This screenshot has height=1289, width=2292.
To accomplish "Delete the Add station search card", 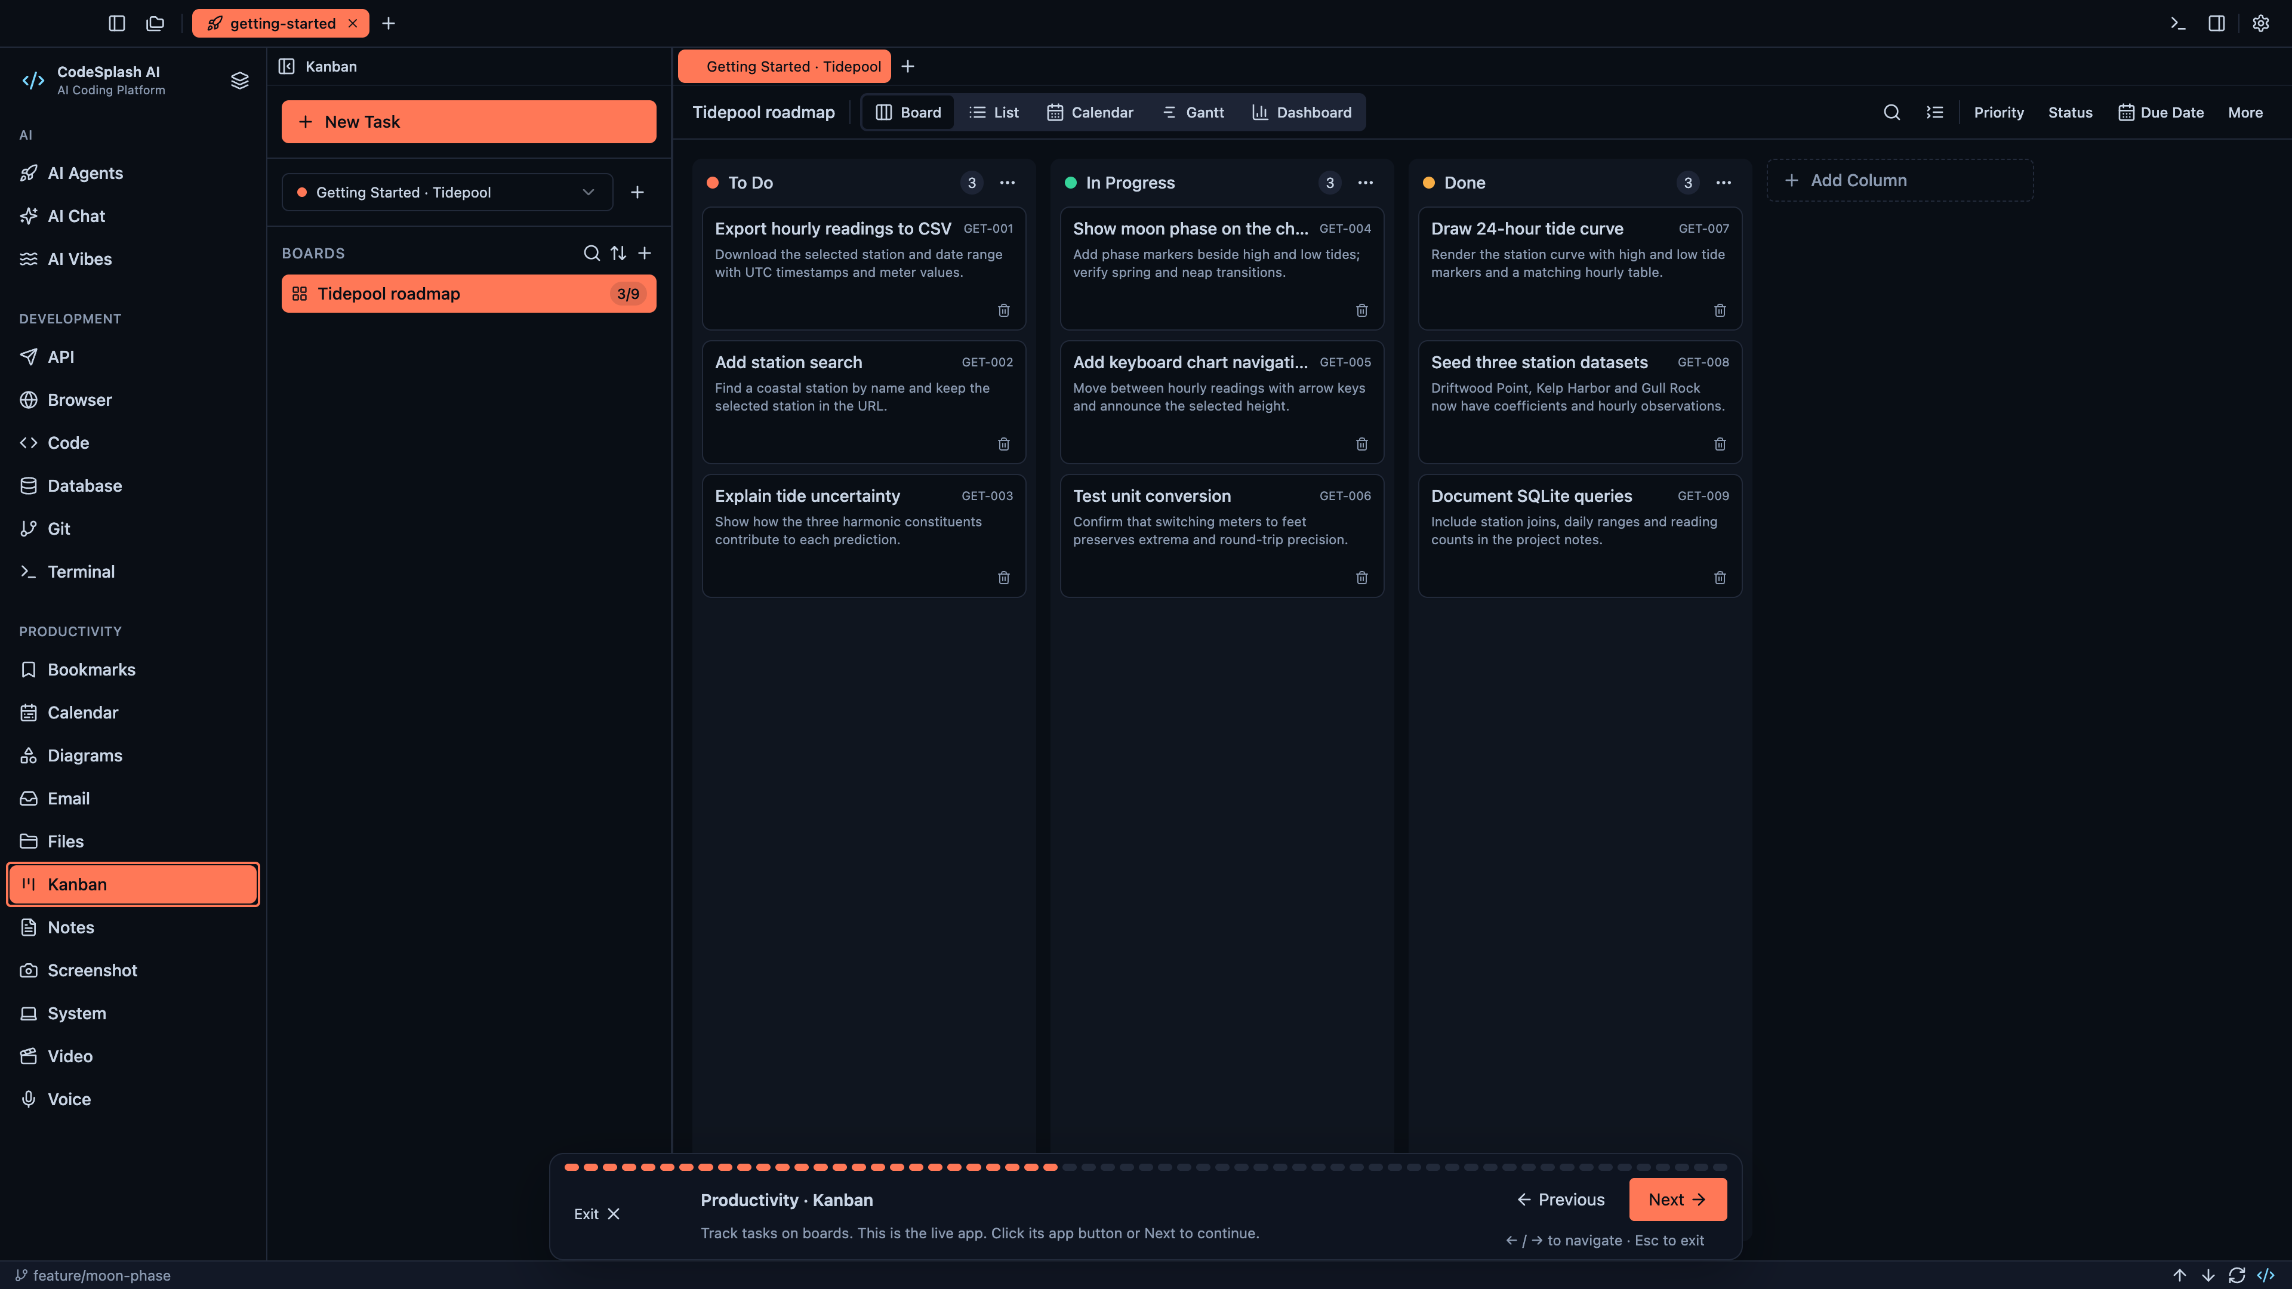I will [x=1003, y=444].
